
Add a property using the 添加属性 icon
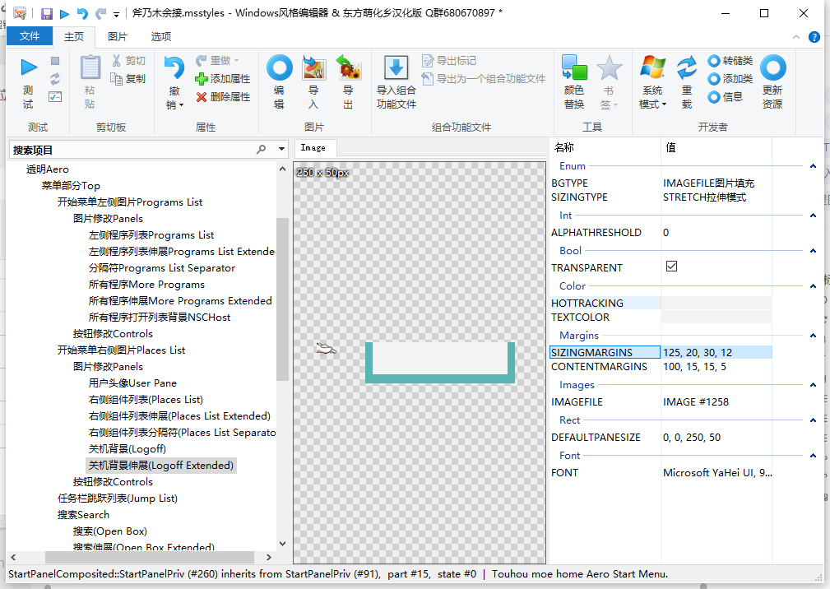click(201, 80)
